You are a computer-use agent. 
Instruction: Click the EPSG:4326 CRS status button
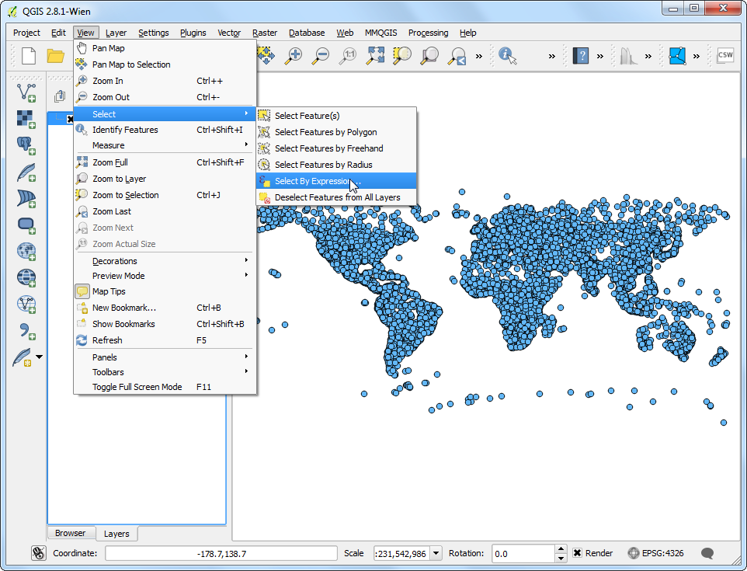[657, 553]
